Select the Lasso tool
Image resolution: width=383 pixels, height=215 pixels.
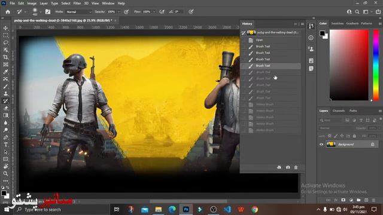pyautogui.click(x=5, y=42)
